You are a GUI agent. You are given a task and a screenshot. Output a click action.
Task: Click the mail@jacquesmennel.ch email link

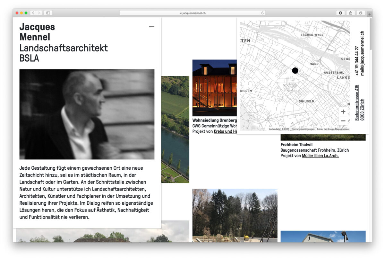pos(363,53)
